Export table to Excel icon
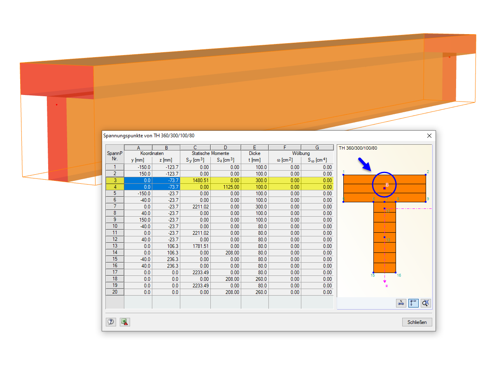Screen dimensions: 494x370 [x=125, y=322]
